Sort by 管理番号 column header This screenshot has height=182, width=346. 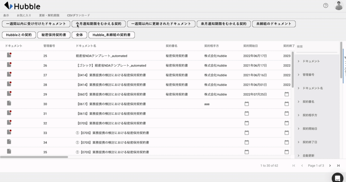pos(49,46)
